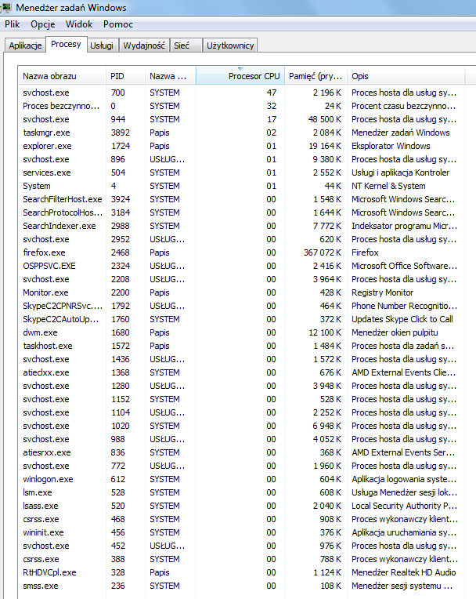Select svchost.exe with PID 988

tap(241, 439)
